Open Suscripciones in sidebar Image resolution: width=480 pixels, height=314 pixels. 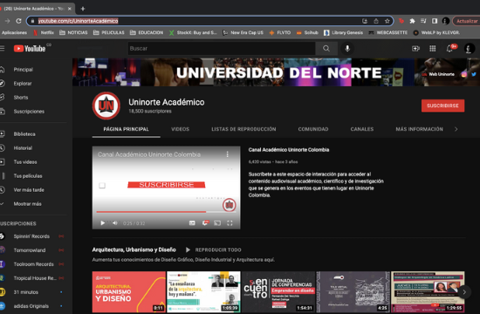29,112
